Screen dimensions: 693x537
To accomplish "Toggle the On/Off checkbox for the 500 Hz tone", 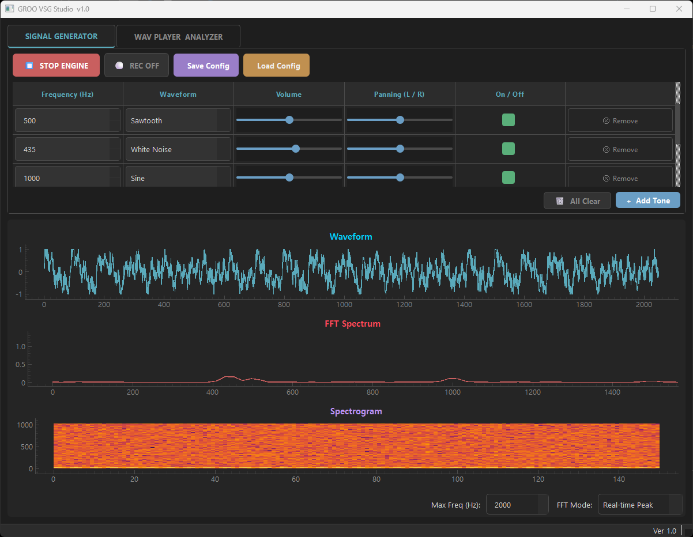I will 509,120.
